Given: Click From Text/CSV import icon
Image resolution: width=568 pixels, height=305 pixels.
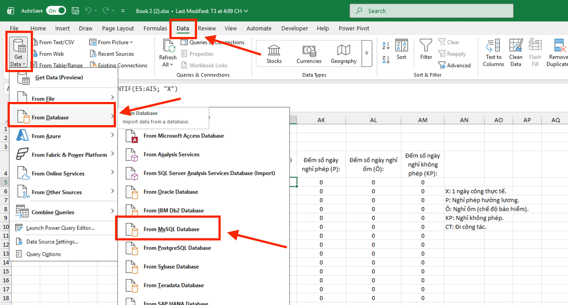Looking at the screenshot, I should [36, 42].
